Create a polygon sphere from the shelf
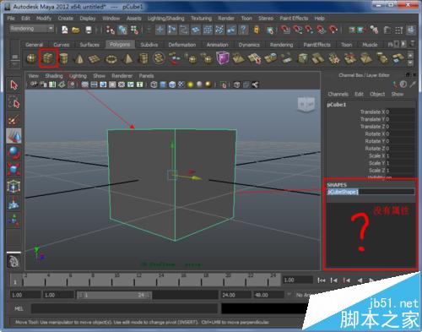The image size is (422, 332). [31, 58]
